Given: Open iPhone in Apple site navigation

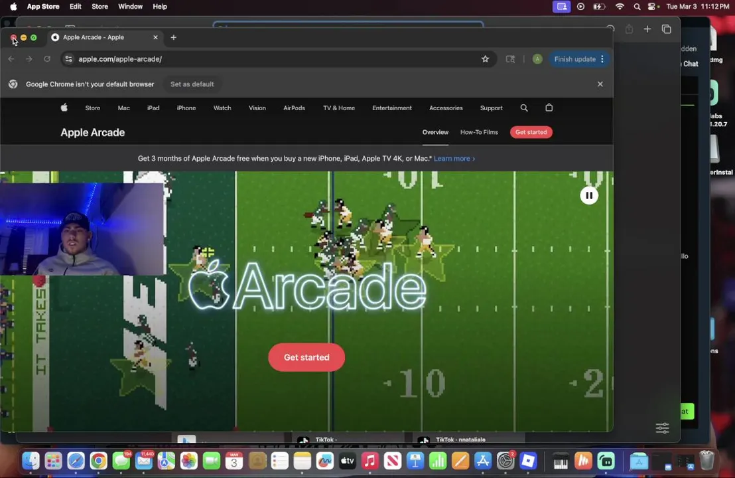Looking at the screenshot, I should click(186, 108).
